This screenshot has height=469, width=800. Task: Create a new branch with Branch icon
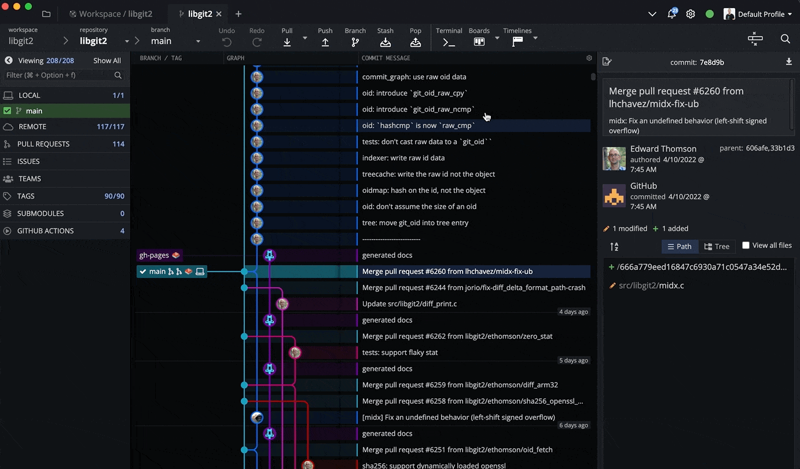(x=355, y=42)
